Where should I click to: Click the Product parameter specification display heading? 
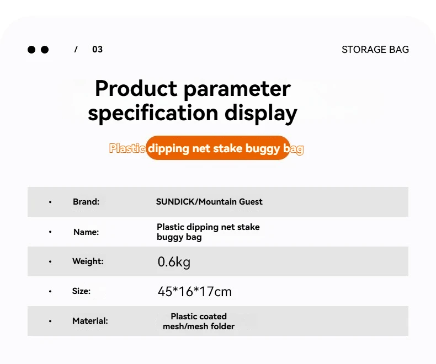coord(193,100)
